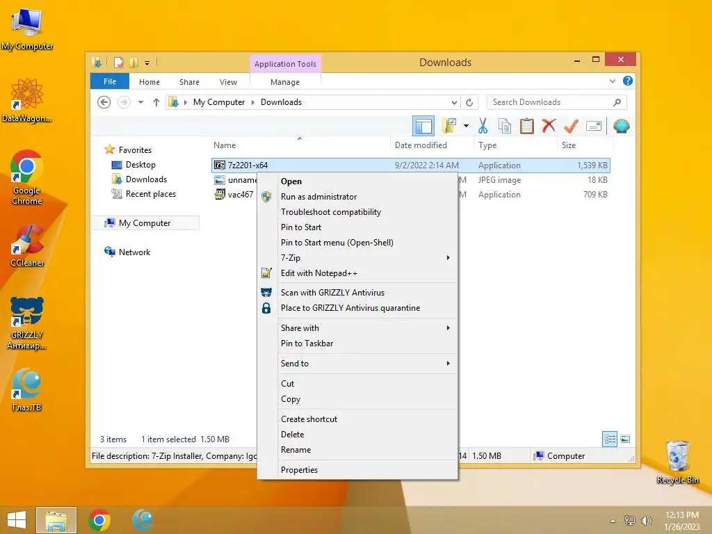Expand the address bar history dropdown
Viewport: 712px width, 534px height.
tap(454, 102)
